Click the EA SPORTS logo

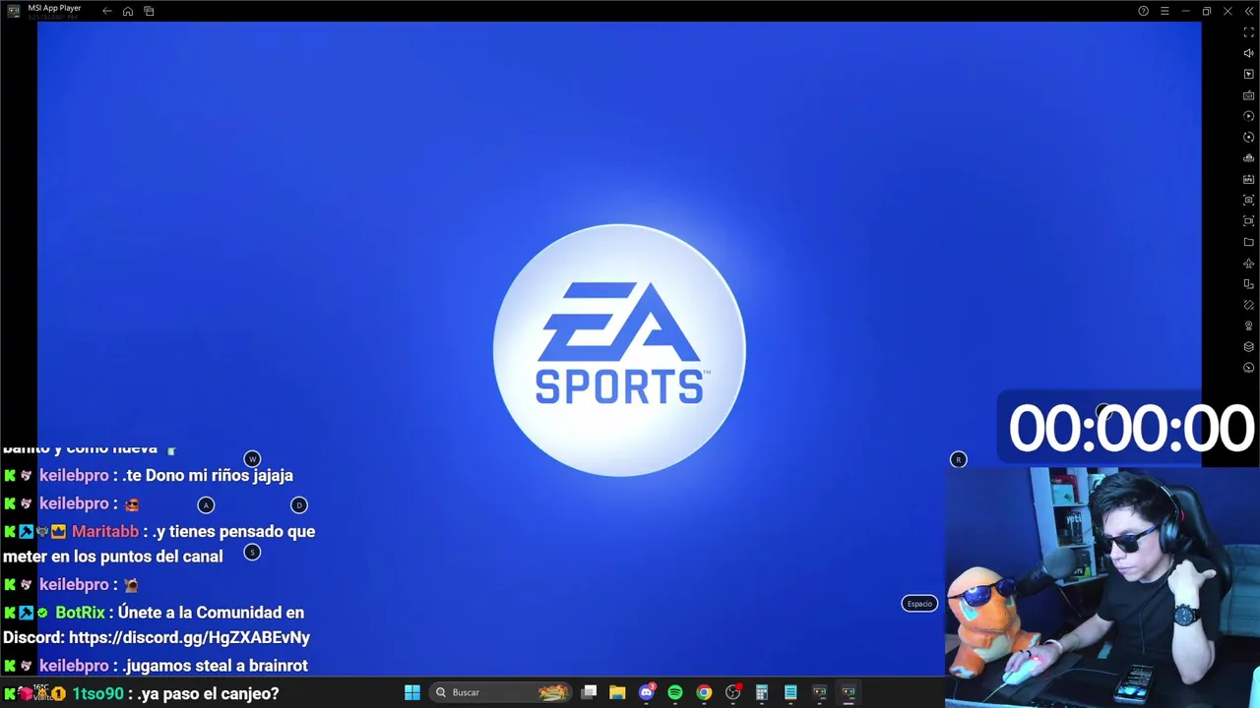point(619,350)
